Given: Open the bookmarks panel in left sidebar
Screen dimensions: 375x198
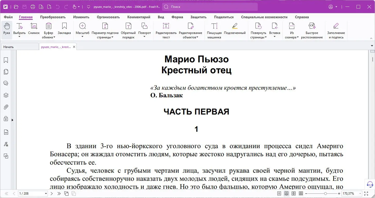Looking at the screenshot, I should pyautogui.click(x=6, y=60).
